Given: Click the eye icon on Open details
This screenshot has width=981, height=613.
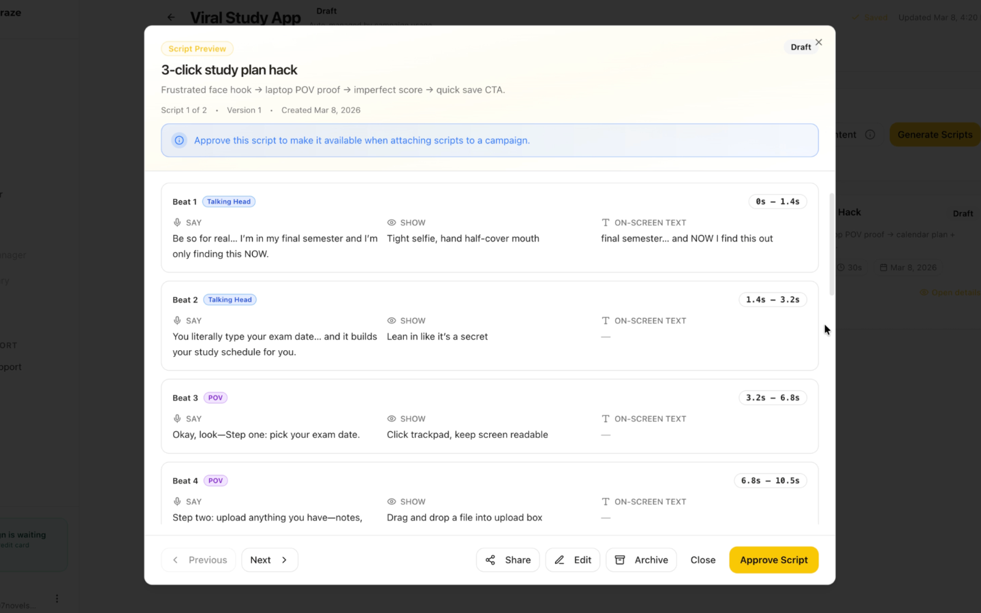Looking at the screenshot, I should [924, 292].
